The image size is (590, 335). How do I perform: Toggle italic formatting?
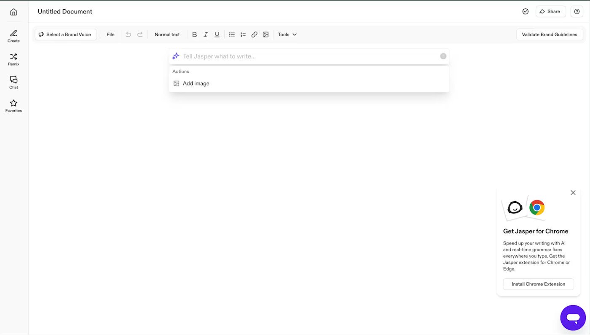tap(206, 34)
